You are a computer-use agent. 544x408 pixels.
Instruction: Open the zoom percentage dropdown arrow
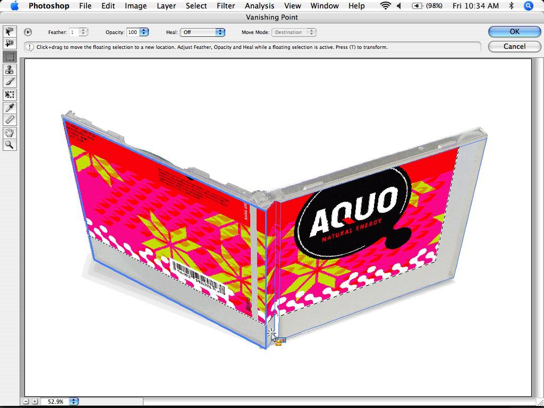74,402
